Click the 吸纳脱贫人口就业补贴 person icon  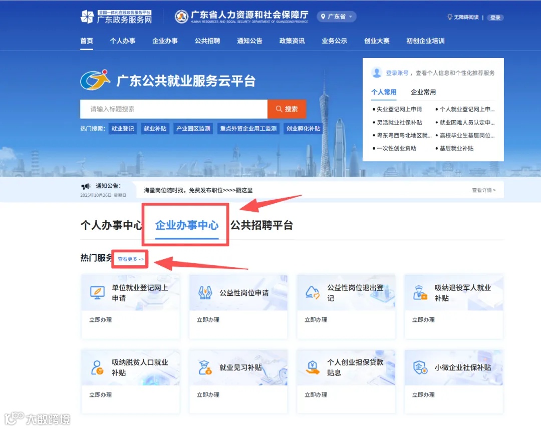pyautogui.click(x=97, y=367)
